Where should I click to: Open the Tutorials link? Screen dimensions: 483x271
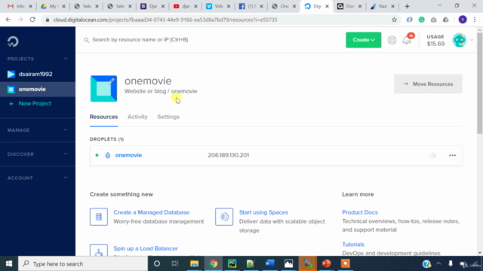pos(353,244)
